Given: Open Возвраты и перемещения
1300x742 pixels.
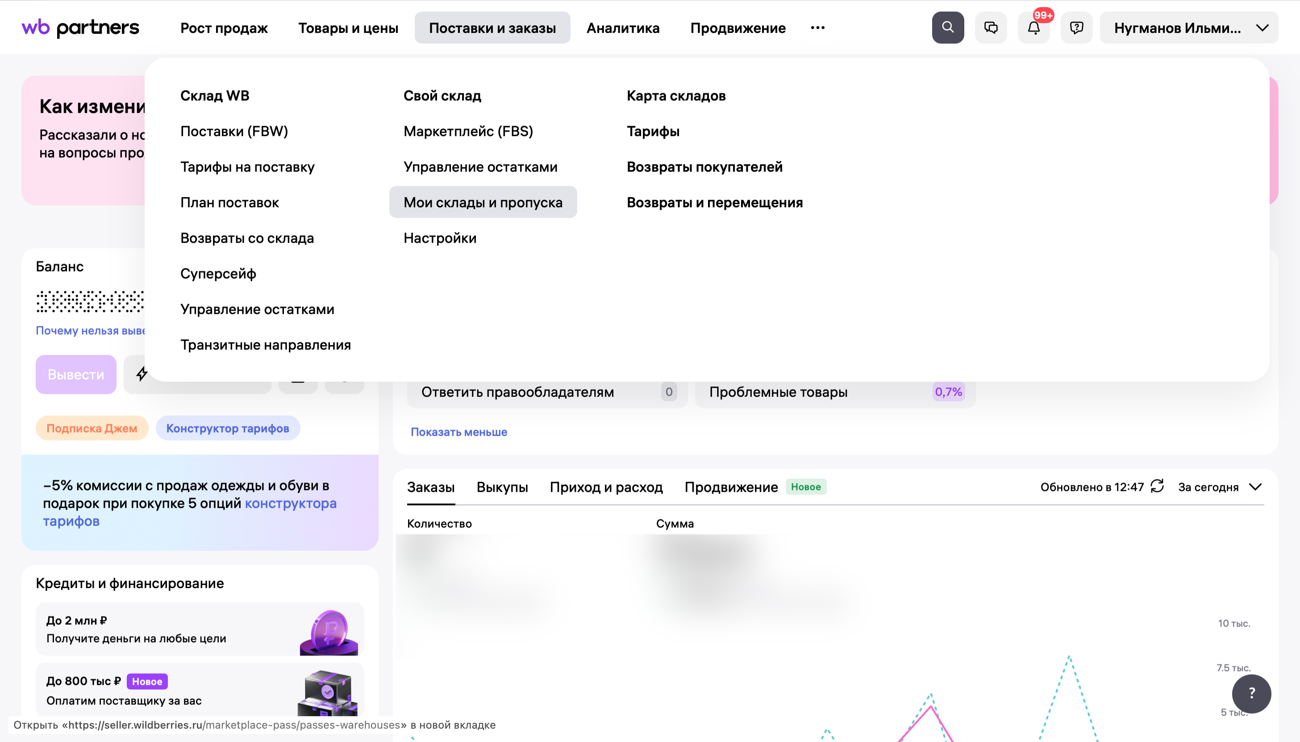Looking at the screenshot, I should click(x=714, y=202).
